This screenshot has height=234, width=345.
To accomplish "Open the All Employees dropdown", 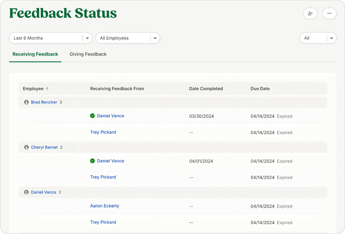I will click(128, 38).
